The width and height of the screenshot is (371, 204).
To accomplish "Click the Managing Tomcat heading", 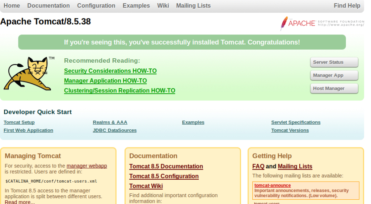I will coord(33,156).
